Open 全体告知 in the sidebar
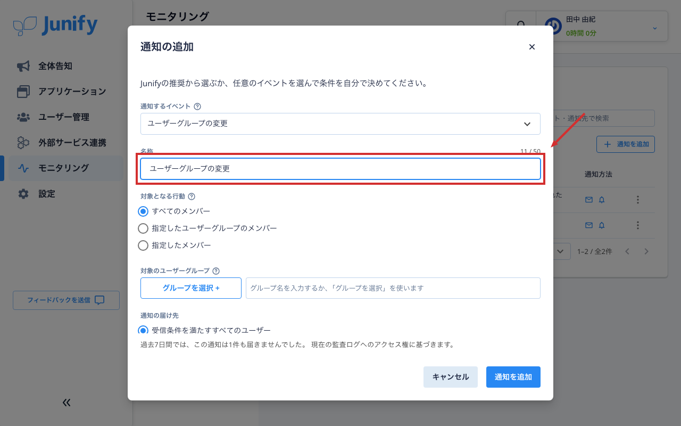 (66, 66)
